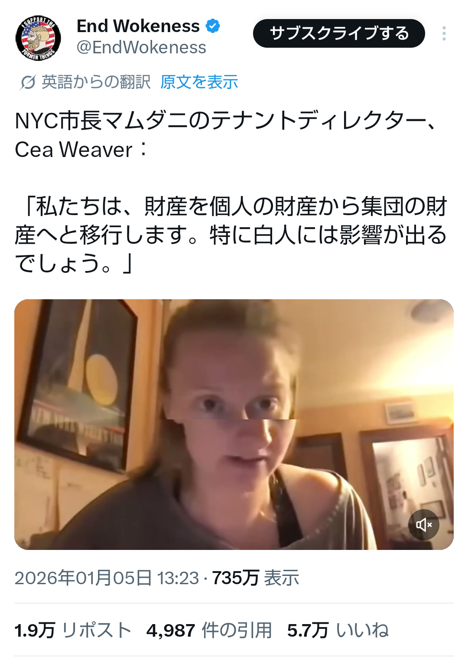The image size is (468, 664).
Task: Tap the blue verified badge
Action: (x=212, y=26)
